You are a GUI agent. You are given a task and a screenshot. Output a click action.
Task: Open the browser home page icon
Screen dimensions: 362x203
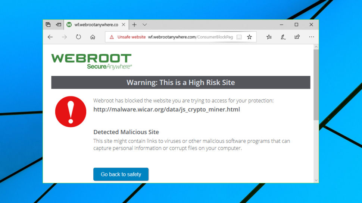click(x=93, y=37)
